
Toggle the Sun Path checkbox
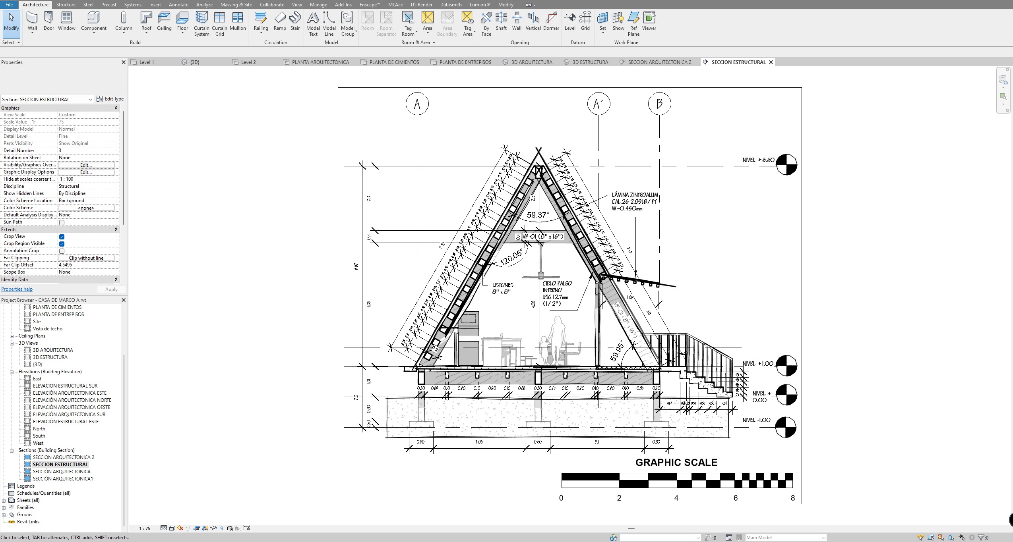(x=62, y=222)
